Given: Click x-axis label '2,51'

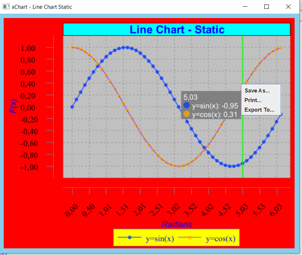Looking at the screenshot, I should coord(157,210).
